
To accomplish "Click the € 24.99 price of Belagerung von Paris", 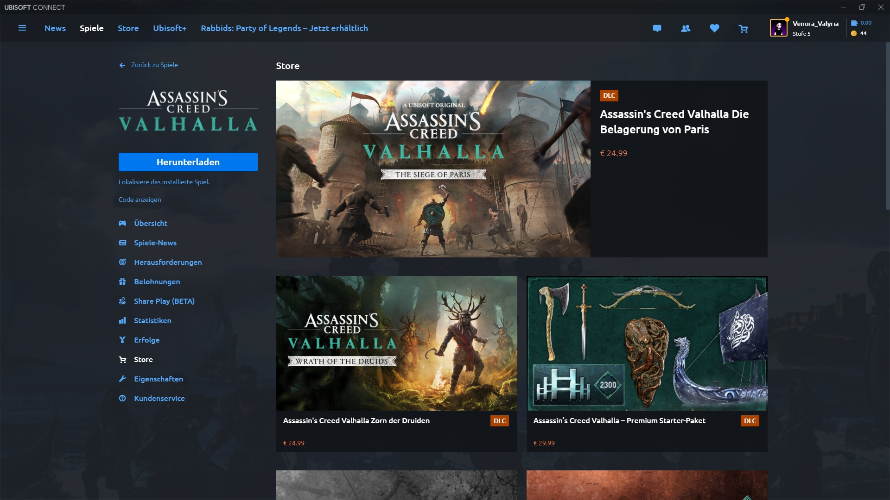I will (614, 153).
